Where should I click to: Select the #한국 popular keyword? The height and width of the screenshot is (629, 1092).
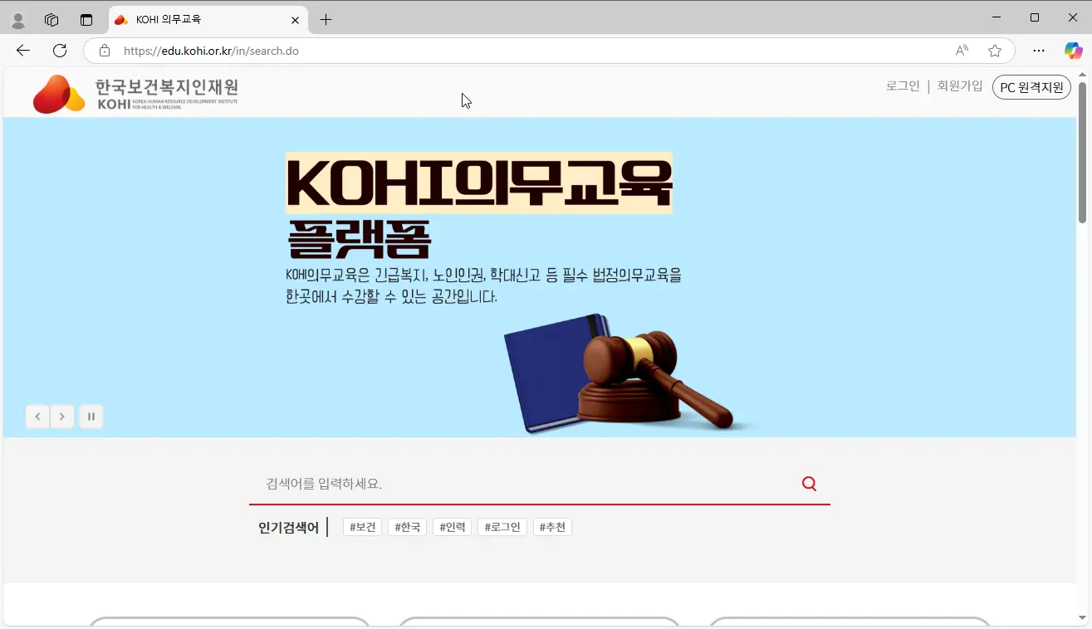[407, 527]
